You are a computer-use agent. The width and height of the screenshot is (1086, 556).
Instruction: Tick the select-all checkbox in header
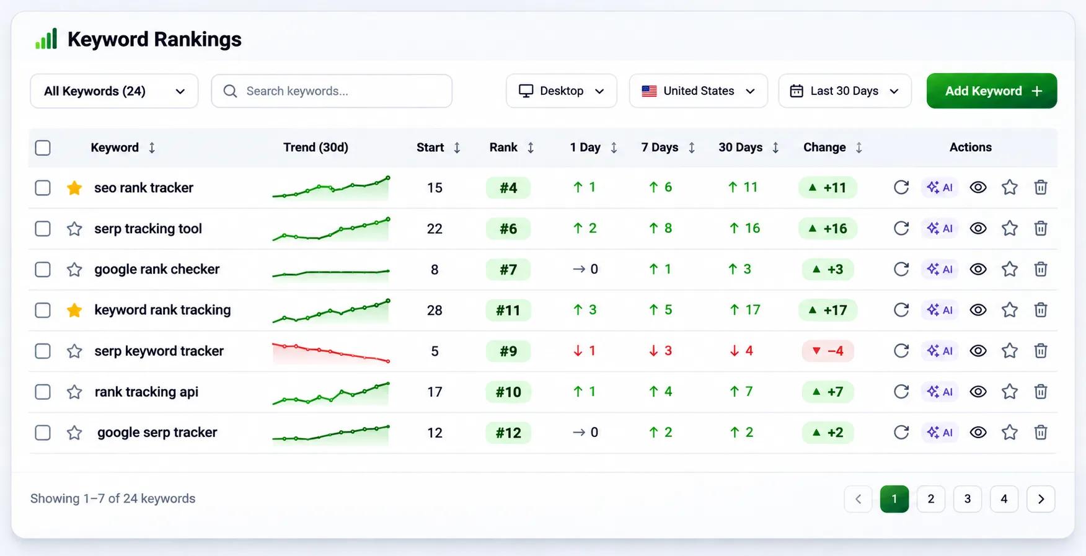tap(43, 148)
